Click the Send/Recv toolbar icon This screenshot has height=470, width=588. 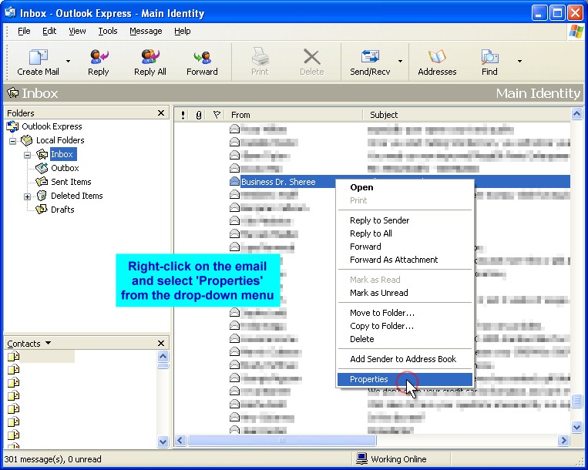370,58
